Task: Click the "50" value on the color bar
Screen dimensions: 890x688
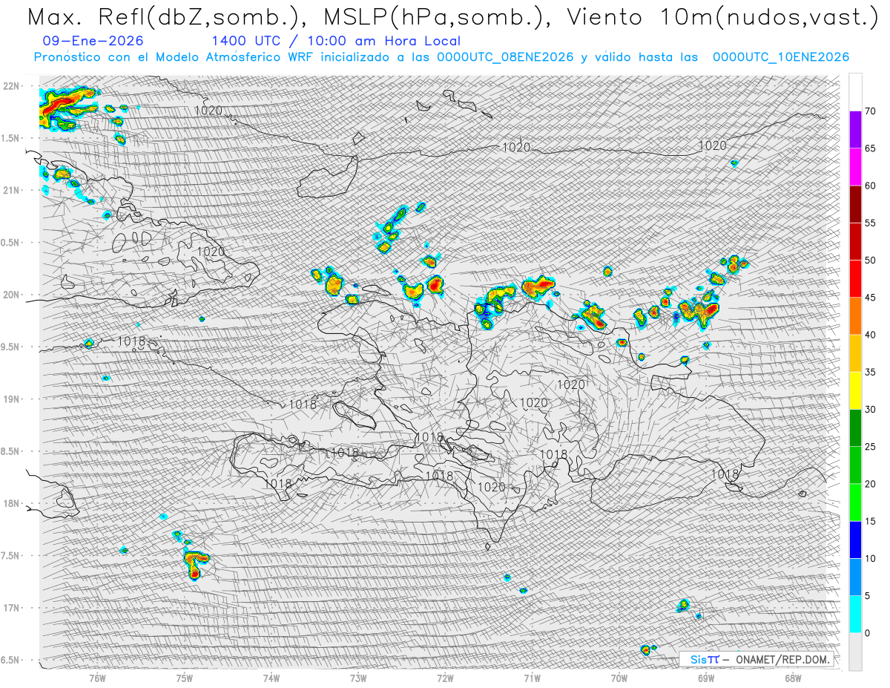Action: click(x=870, y=261)
